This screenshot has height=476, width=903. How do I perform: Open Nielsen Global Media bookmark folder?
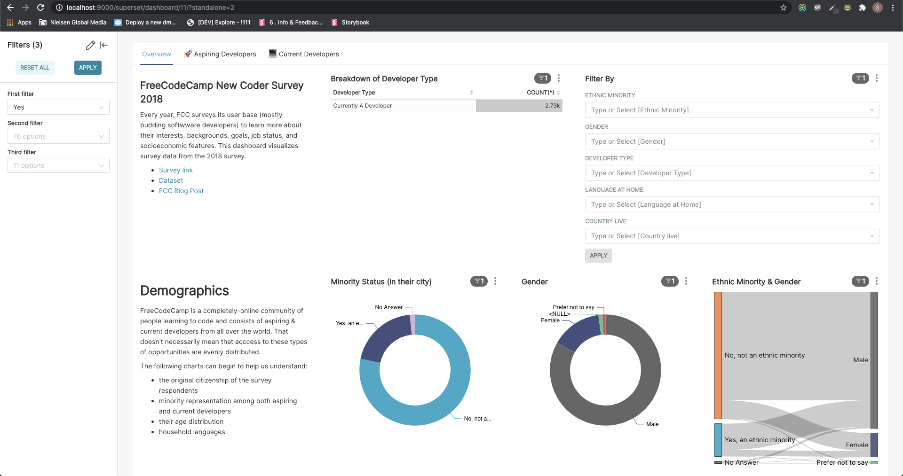[73, 23]
